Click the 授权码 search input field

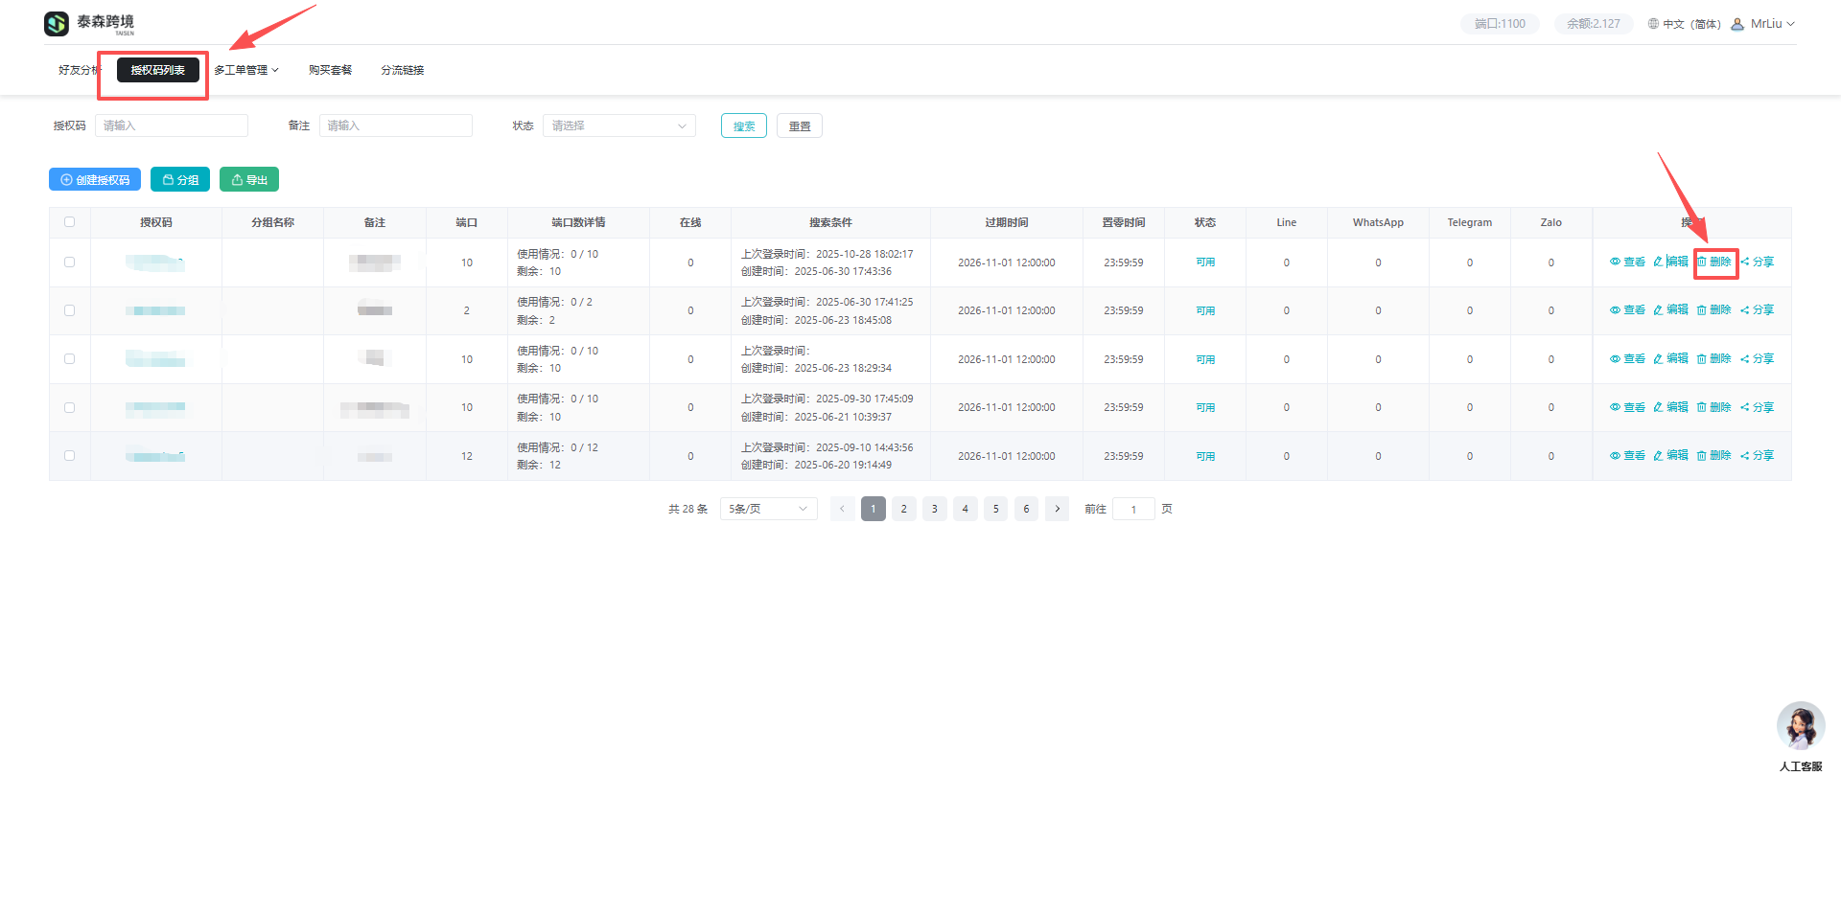(171, 126)
